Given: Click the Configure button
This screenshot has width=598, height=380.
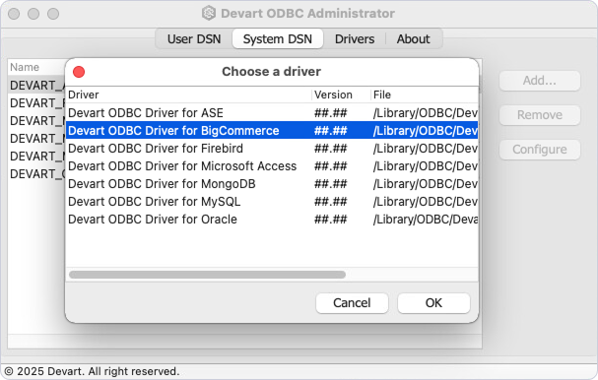Looking at the screenshot, I should pos(540,150).
